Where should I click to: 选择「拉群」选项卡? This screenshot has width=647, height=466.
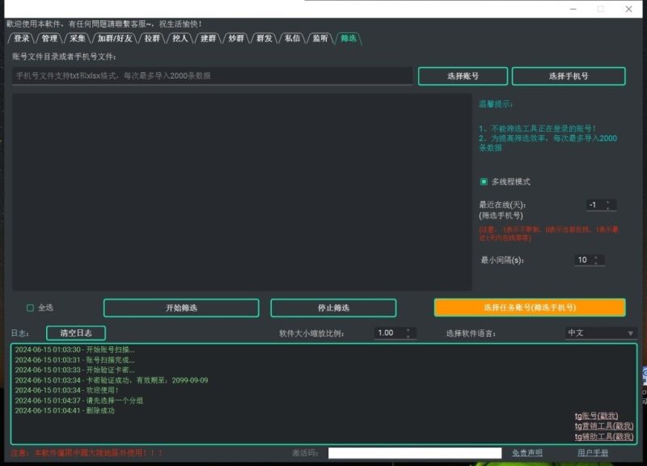(151, 36)
